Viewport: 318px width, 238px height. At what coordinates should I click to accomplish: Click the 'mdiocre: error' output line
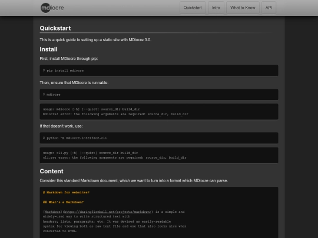(x=115, y=114)
